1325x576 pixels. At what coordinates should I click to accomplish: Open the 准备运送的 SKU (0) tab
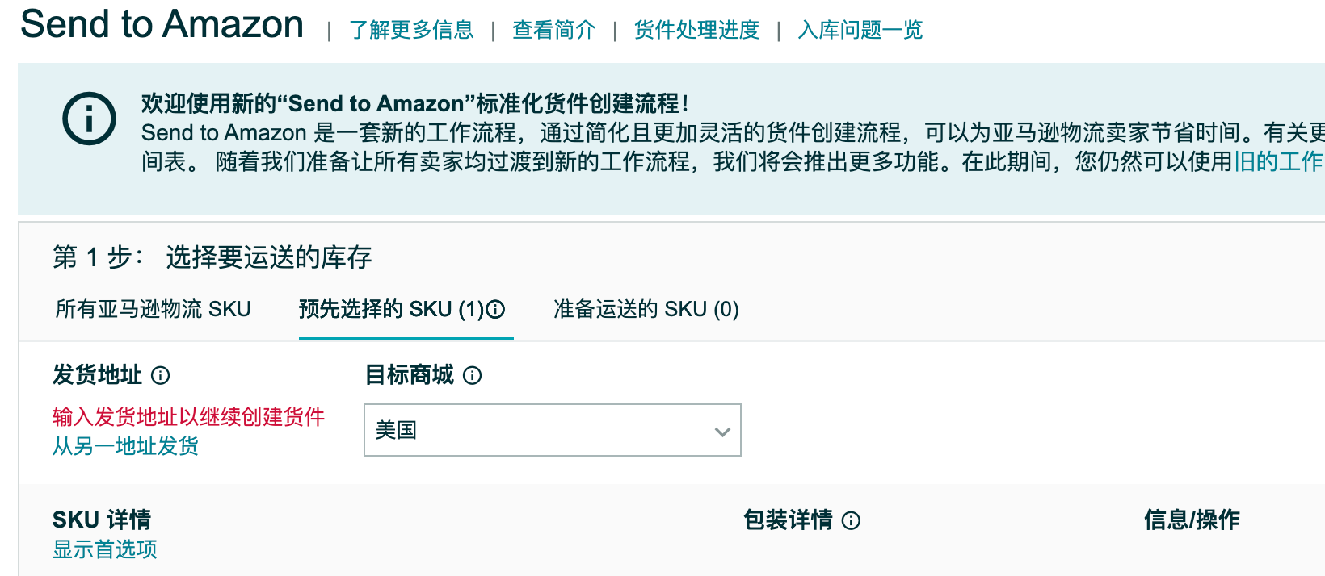646,309
